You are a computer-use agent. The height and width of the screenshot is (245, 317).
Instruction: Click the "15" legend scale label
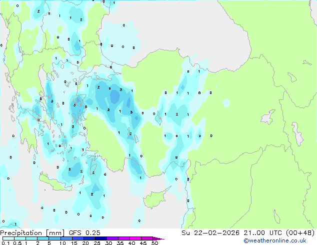coord(74,243)
